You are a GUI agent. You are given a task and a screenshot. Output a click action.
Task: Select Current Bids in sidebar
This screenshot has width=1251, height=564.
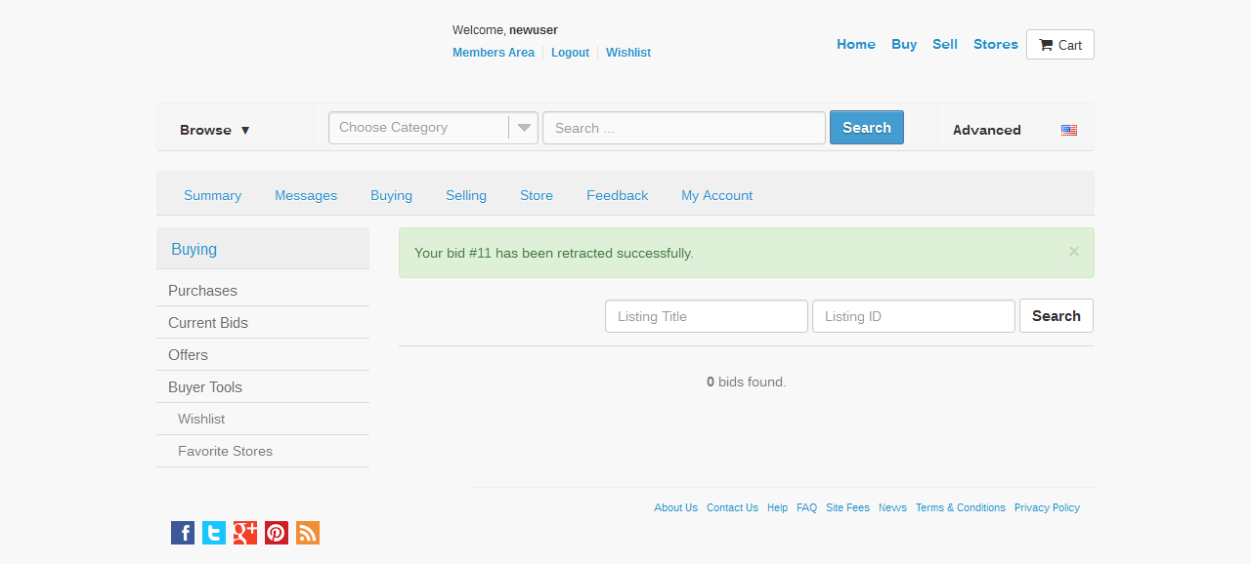coord(208,323)
